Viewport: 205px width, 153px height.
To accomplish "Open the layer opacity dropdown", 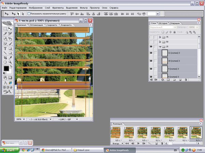I will pyautogui.click(x=197, y=27).
